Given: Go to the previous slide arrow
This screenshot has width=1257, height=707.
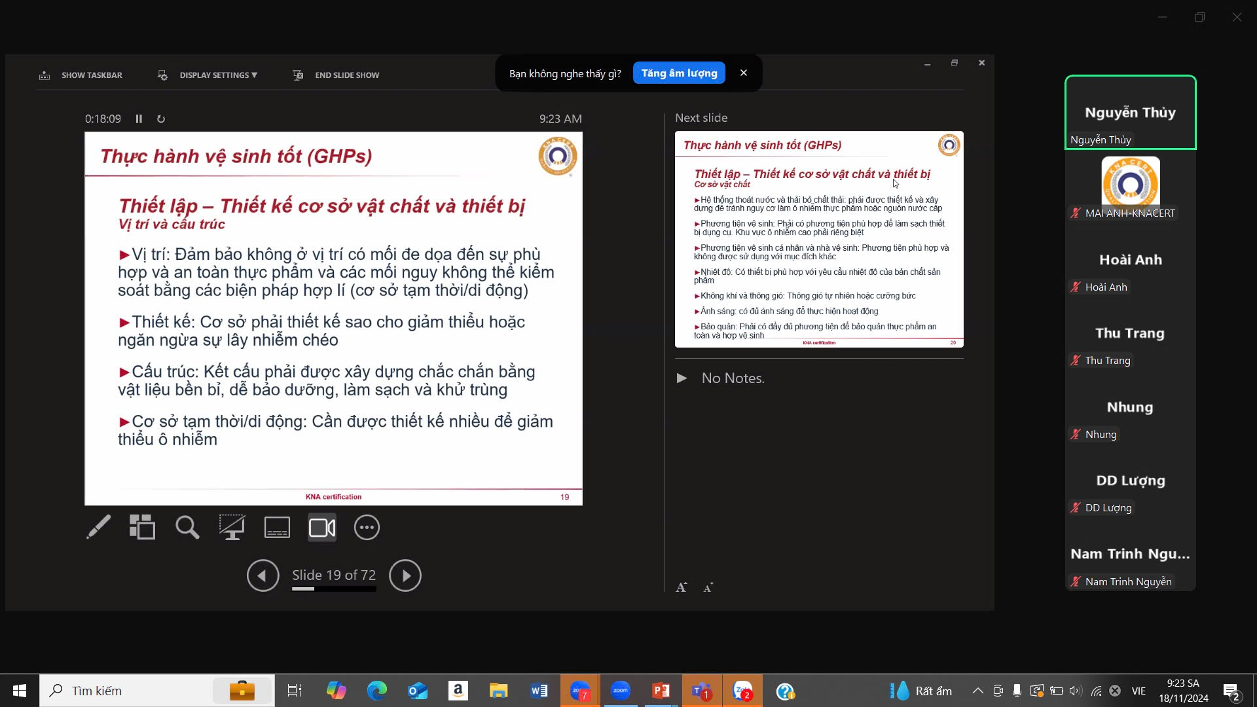Looking at the screenshot, I should pos(263,575).
